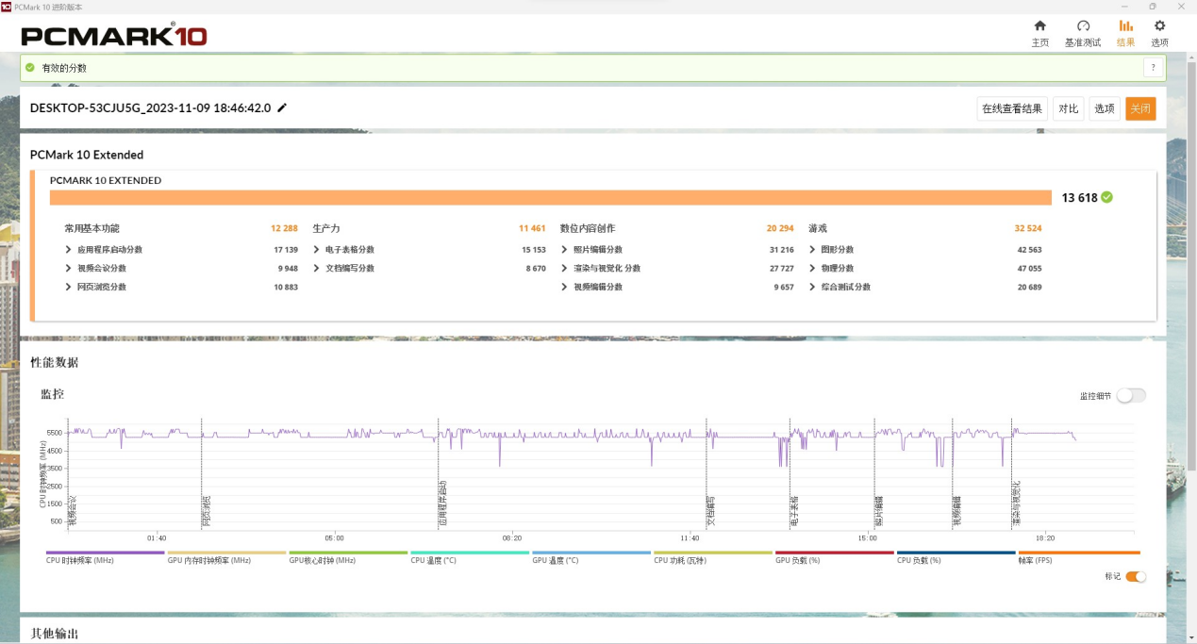This screenshot has width=1197, height=644.
Task: Disable the markers toggle below chart
Action: [x=1135, y=576]
